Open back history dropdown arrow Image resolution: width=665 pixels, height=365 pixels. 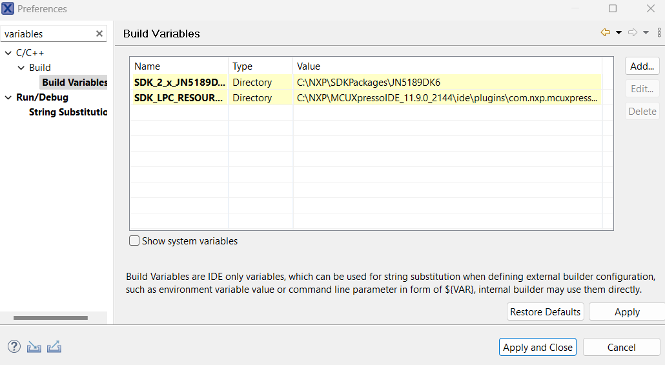pyautogui.click(x=619, y=32)
